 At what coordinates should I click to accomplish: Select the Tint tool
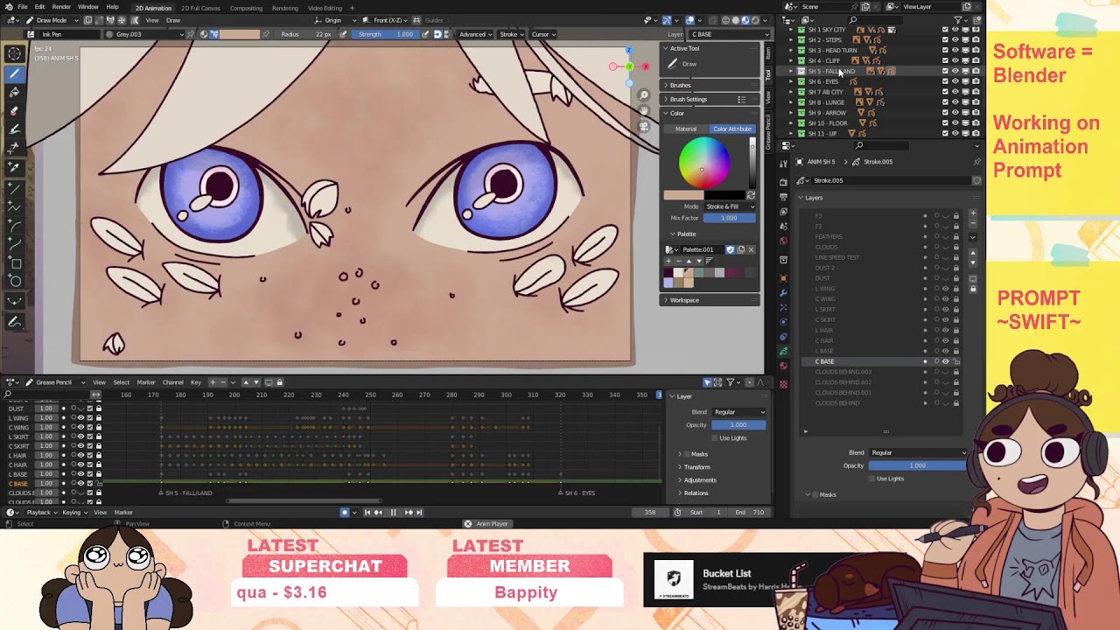[x=15, y=129]
